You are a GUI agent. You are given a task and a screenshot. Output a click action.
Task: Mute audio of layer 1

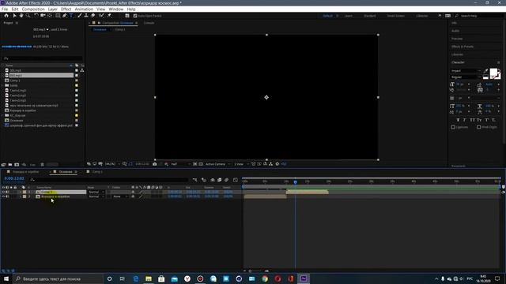coord(7,192)
